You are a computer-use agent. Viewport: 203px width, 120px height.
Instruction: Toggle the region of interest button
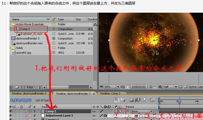tap(181, 87)
